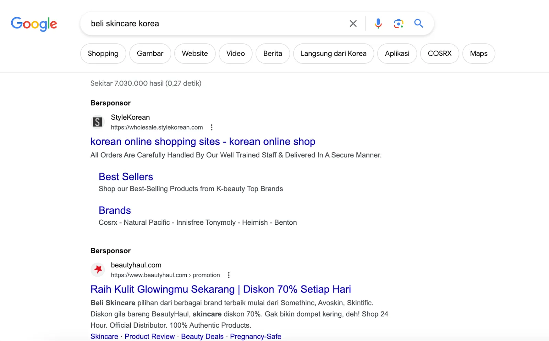Click the beautyhaul.com red star favicon

click(98, 270)
